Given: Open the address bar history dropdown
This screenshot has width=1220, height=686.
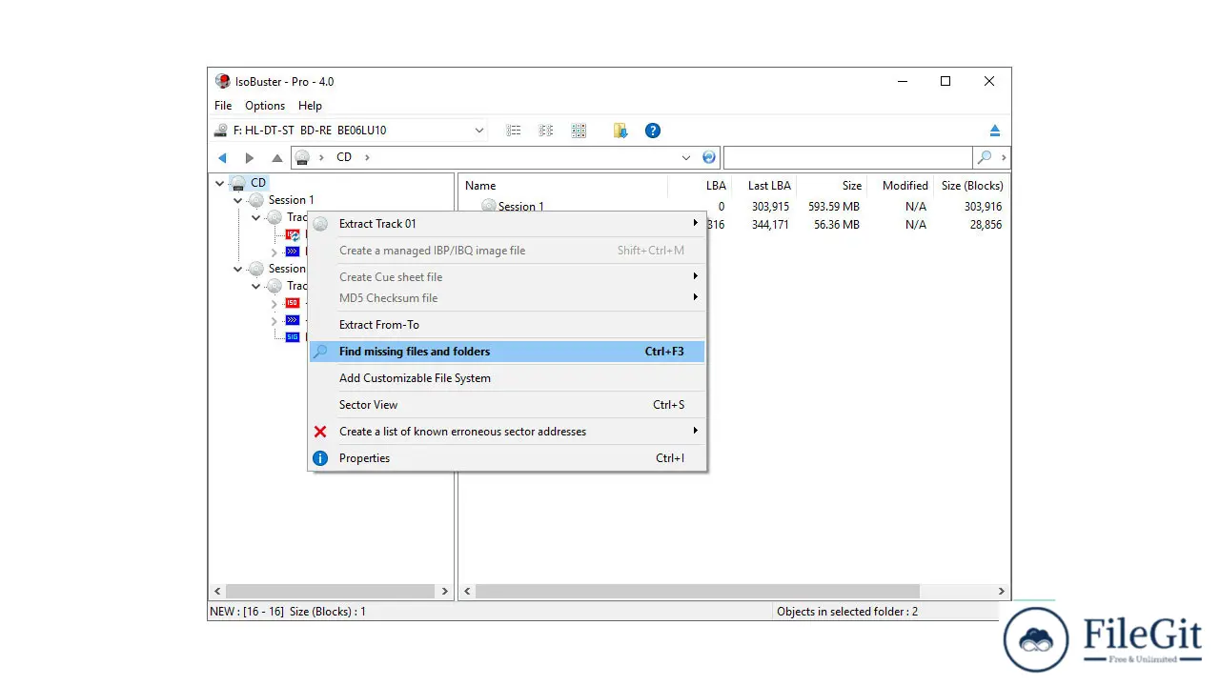Looking at the screenshot, I should (x=686, y=157).
